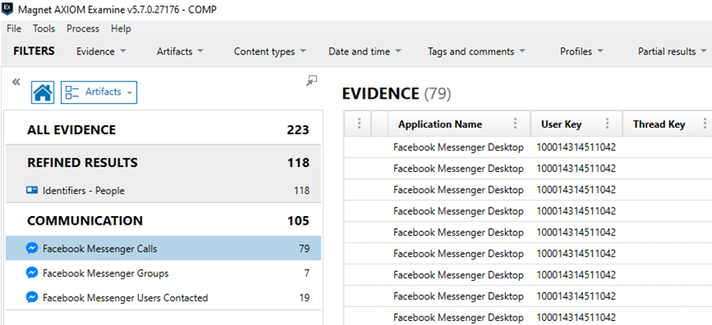This screenshot has width=712, height=325.
Task: Click the Home icon button
Action: [x=43, y=92]
